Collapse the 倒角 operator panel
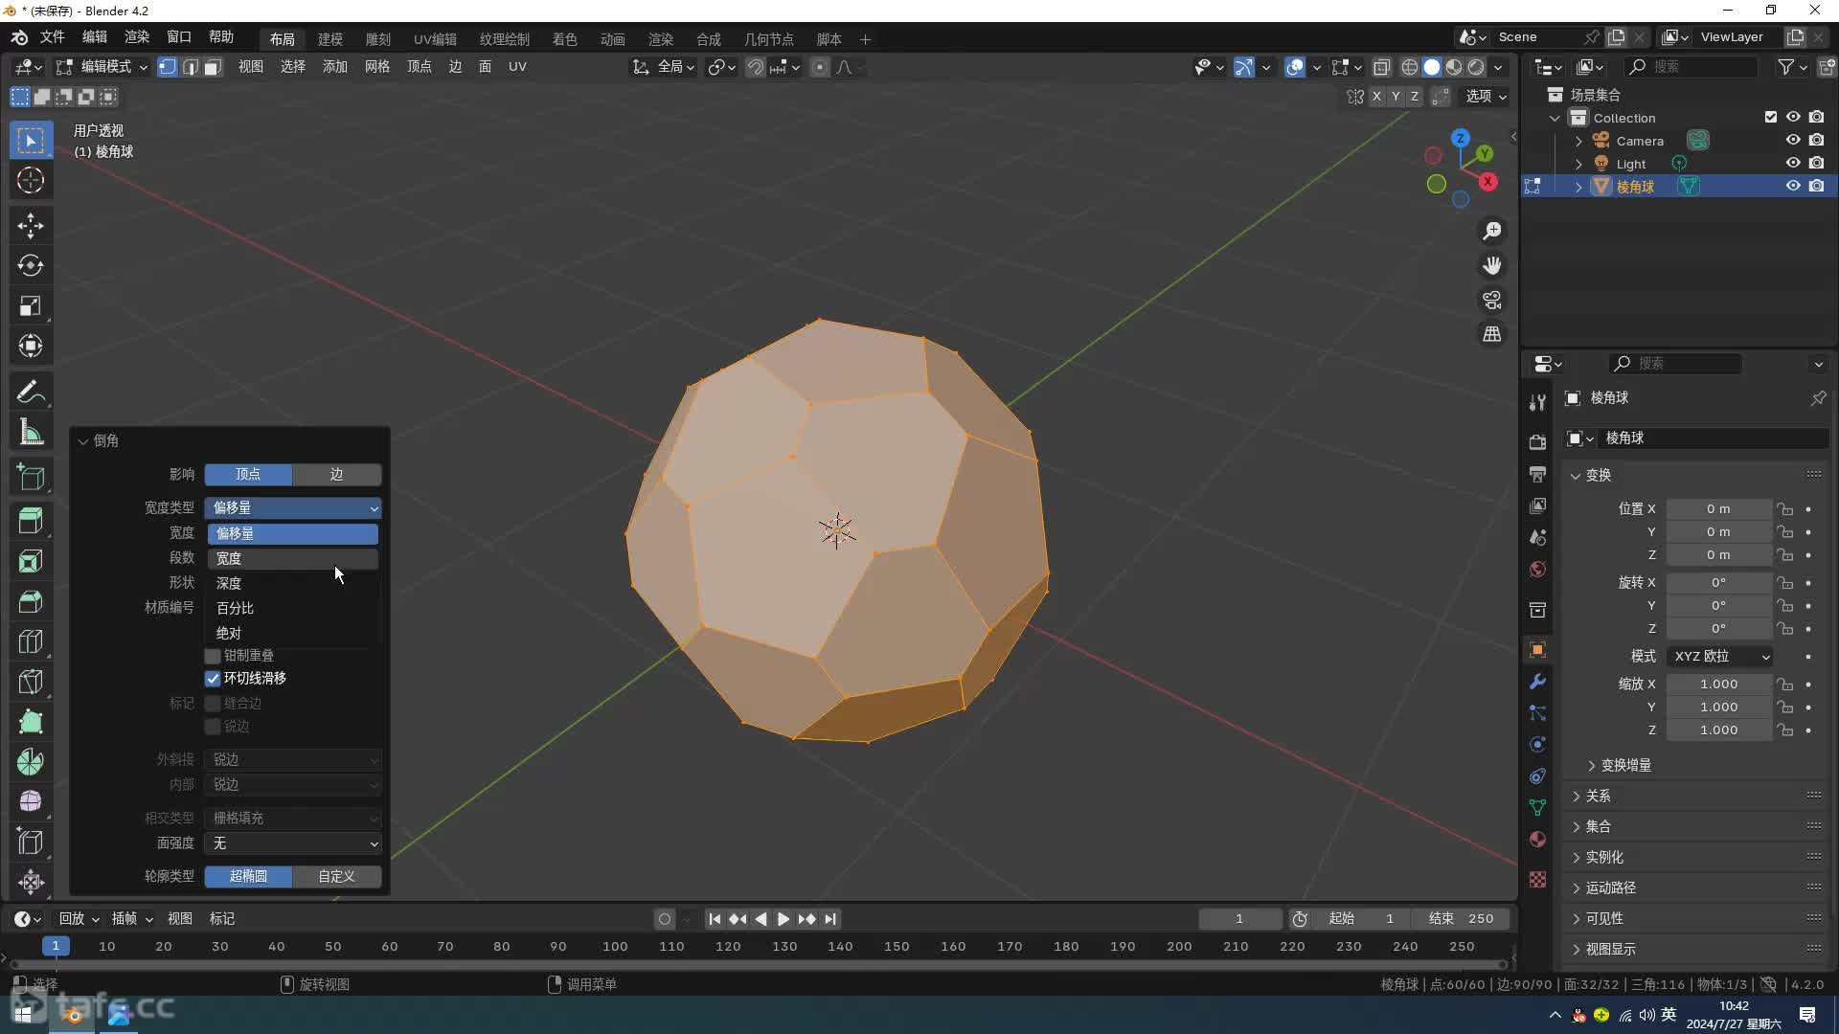Viewport: 1839px width, 1034px height. click(x=83, y=441)
